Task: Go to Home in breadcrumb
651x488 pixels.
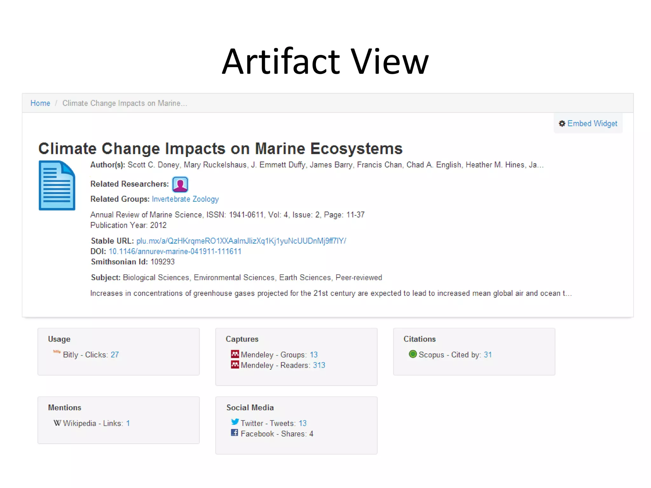Action: (x=40, y=103)
